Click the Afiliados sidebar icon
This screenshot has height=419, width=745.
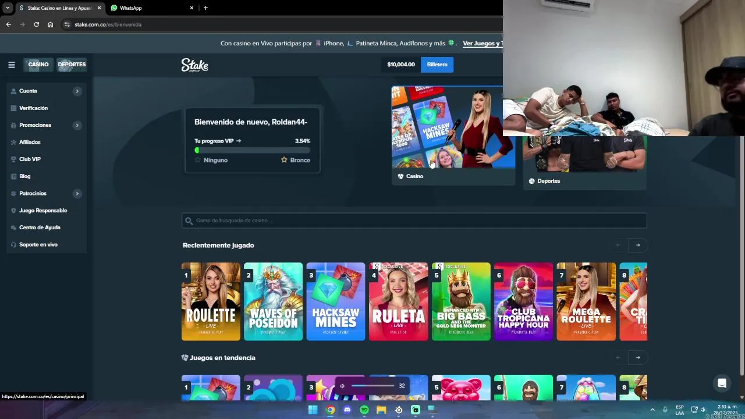13,142
